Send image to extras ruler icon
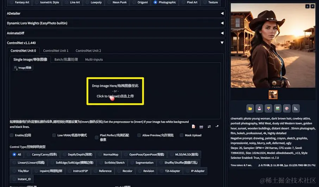 pos(296,108)
